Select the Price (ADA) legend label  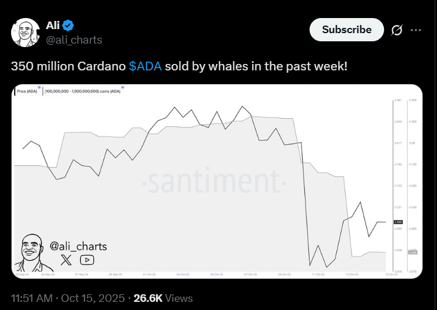[x=27, y=91]
